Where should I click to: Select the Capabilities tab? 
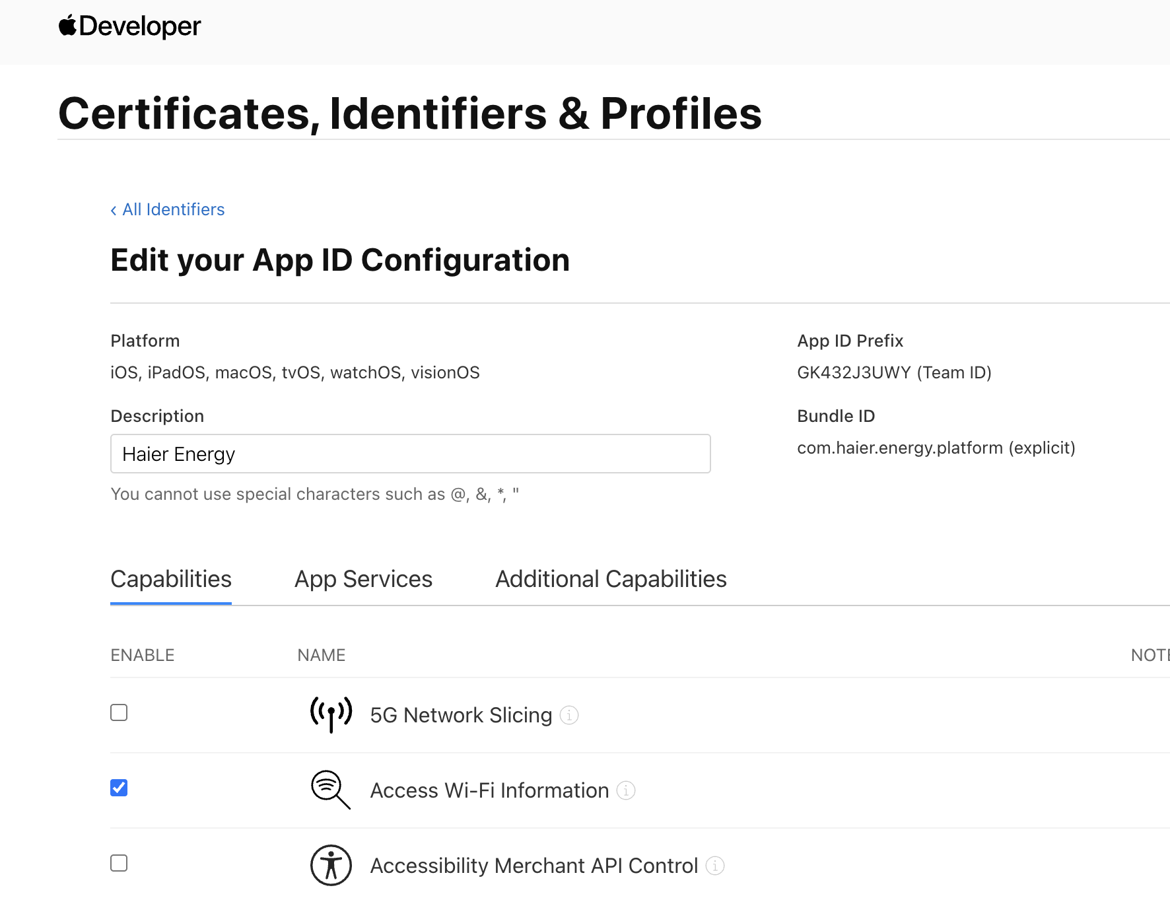coord(171,579)
